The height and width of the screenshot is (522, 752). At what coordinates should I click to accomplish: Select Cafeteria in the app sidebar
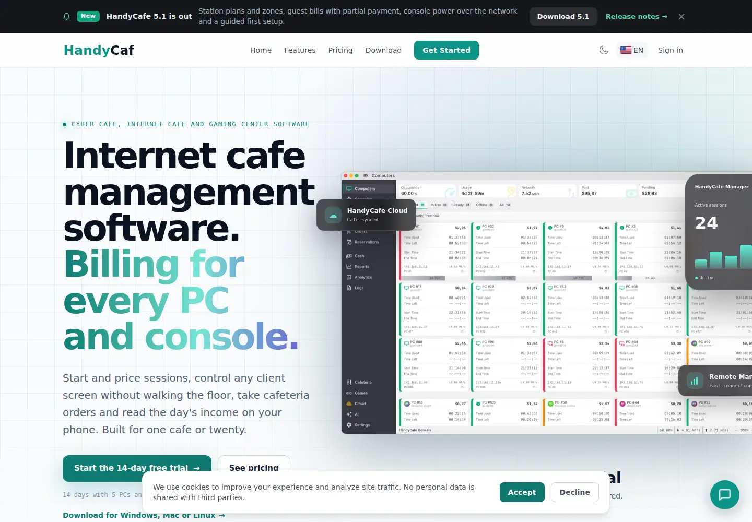(369, 382)
